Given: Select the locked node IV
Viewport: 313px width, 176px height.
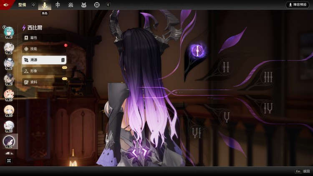Looking at the screenshot, I should (x=268, y=108).
